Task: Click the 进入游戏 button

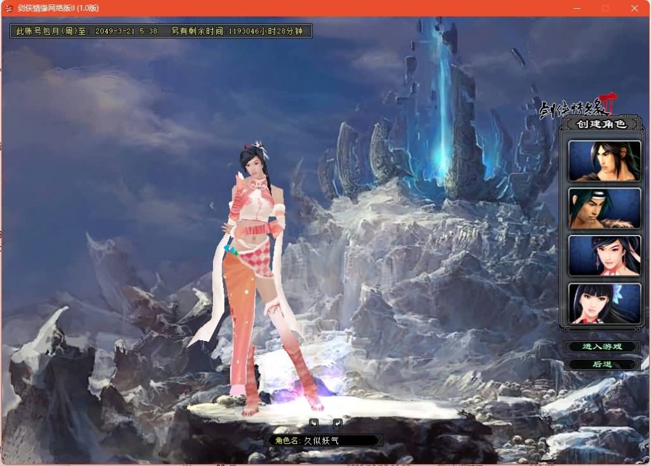Action: tap(601, 347)
